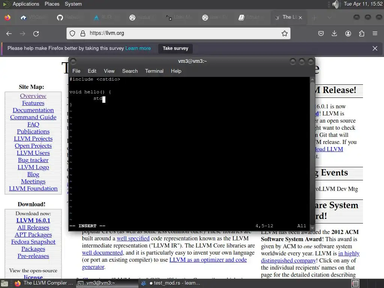The width and height of the screenshot is (384, 288).
Task: Click the Take survey button
Action: pyautogui.click(x=175, y=48)
